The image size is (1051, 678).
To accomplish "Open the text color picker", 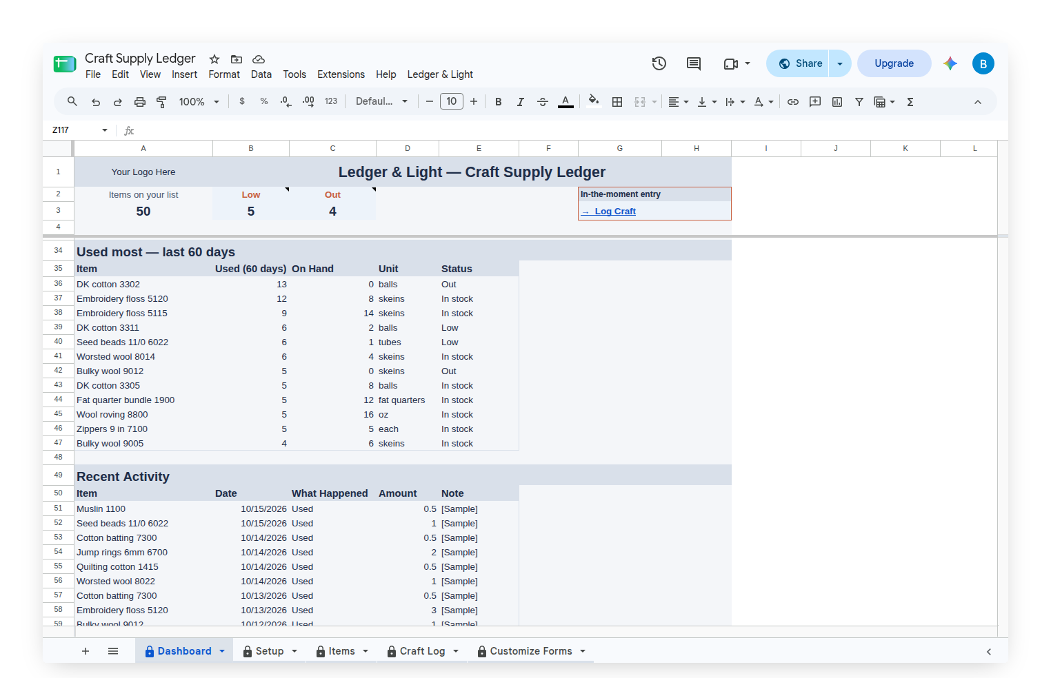I will pyautogui.click(x=565, y=102).
